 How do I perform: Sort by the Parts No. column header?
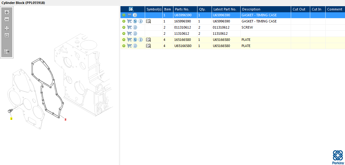point(185,9)
